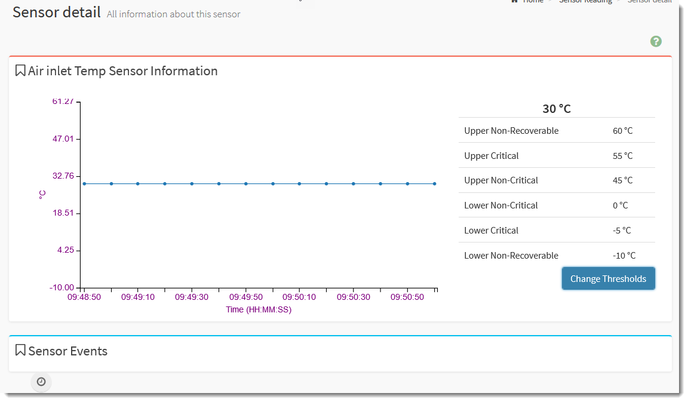This screenshot has height=402, width=688.
Task: Select the "Lower Non-Critical" threshold label
Action: (500, 205)
